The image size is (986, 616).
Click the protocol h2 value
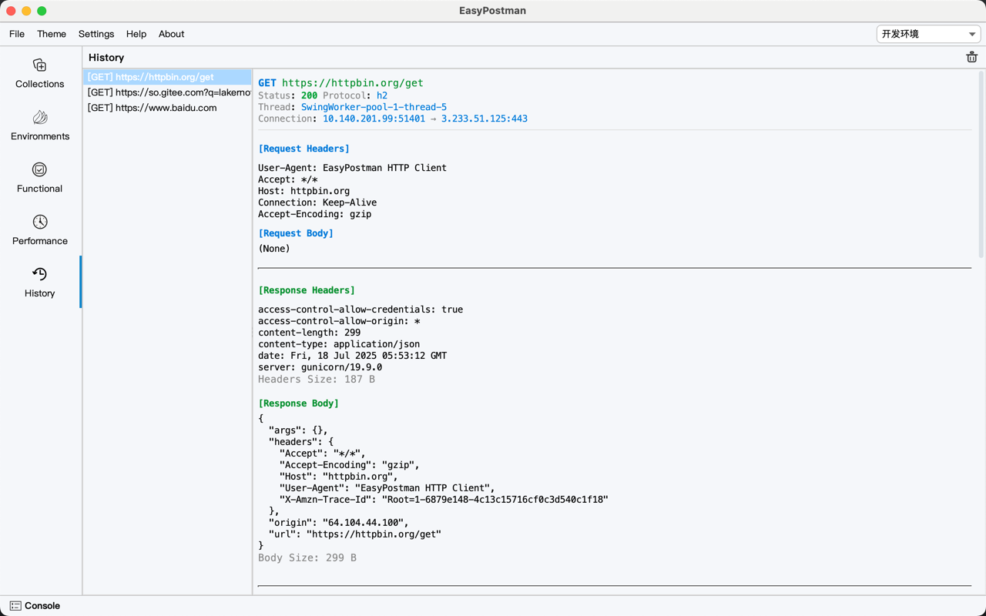(382, 95)
